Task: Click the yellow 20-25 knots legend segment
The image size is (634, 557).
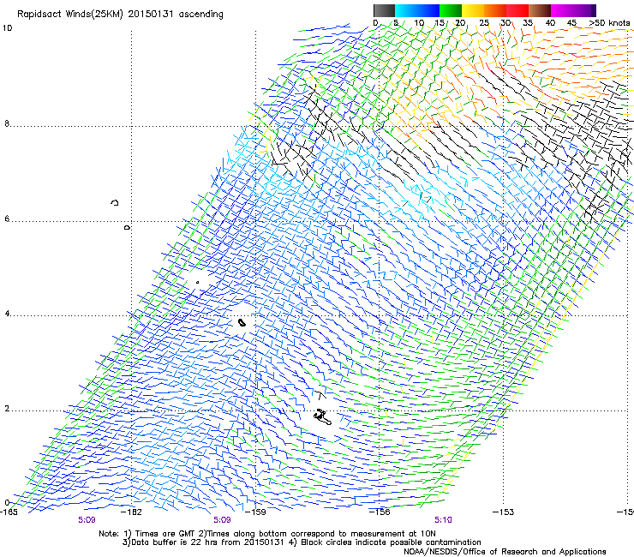Action: (473, 10)
